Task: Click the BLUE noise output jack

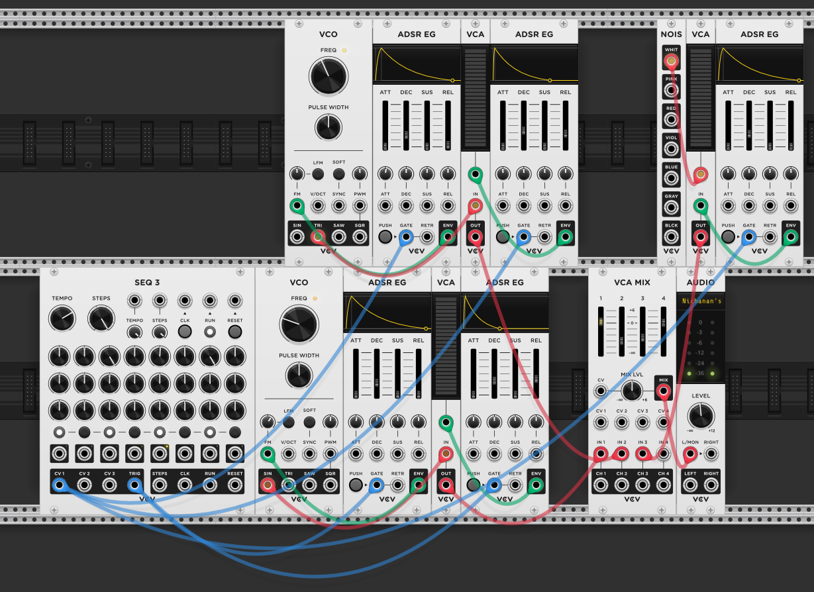Action: pos(672,179)
